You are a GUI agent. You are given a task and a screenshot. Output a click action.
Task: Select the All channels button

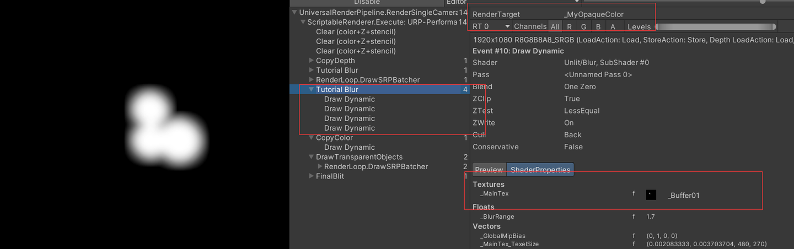pos(555,26)
